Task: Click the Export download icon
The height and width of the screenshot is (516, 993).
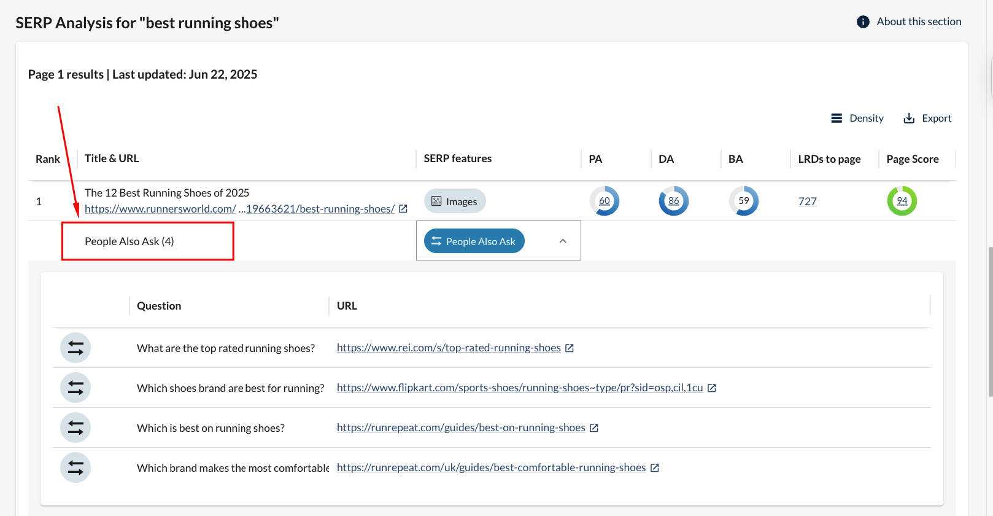Action: tap(909, 119)
